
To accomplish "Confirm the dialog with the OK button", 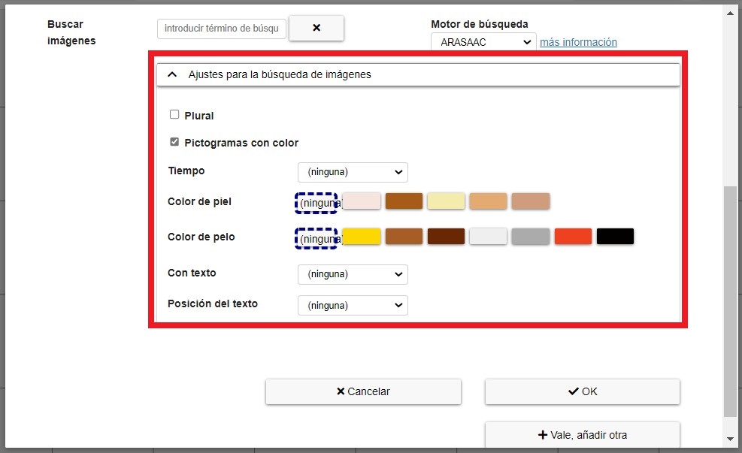I will (582, 391).
